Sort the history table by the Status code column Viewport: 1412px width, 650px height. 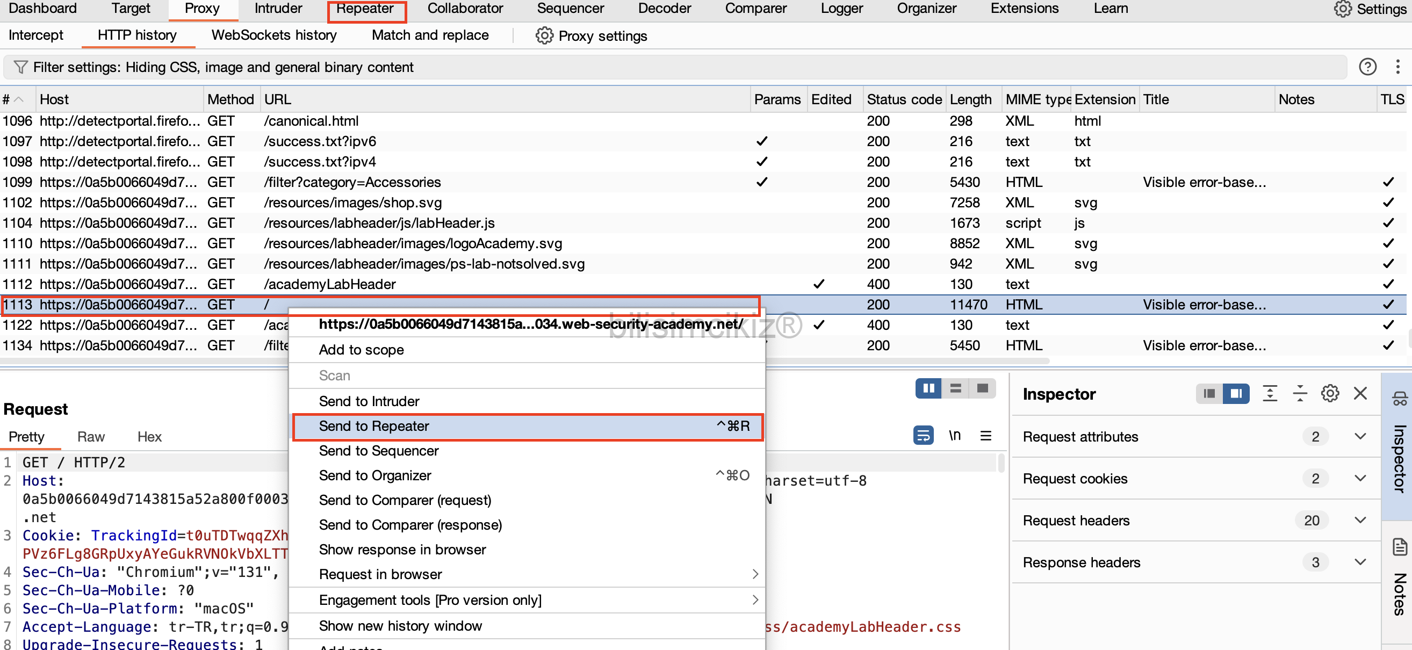pos(903,100)
